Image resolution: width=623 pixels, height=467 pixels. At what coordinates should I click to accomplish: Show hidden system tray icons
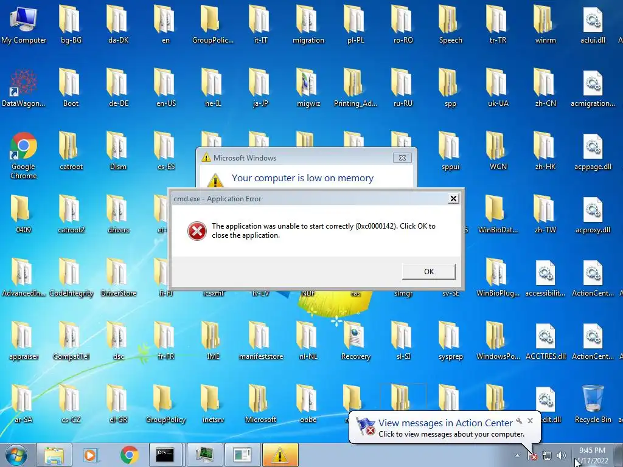click(x=517, y=455)
